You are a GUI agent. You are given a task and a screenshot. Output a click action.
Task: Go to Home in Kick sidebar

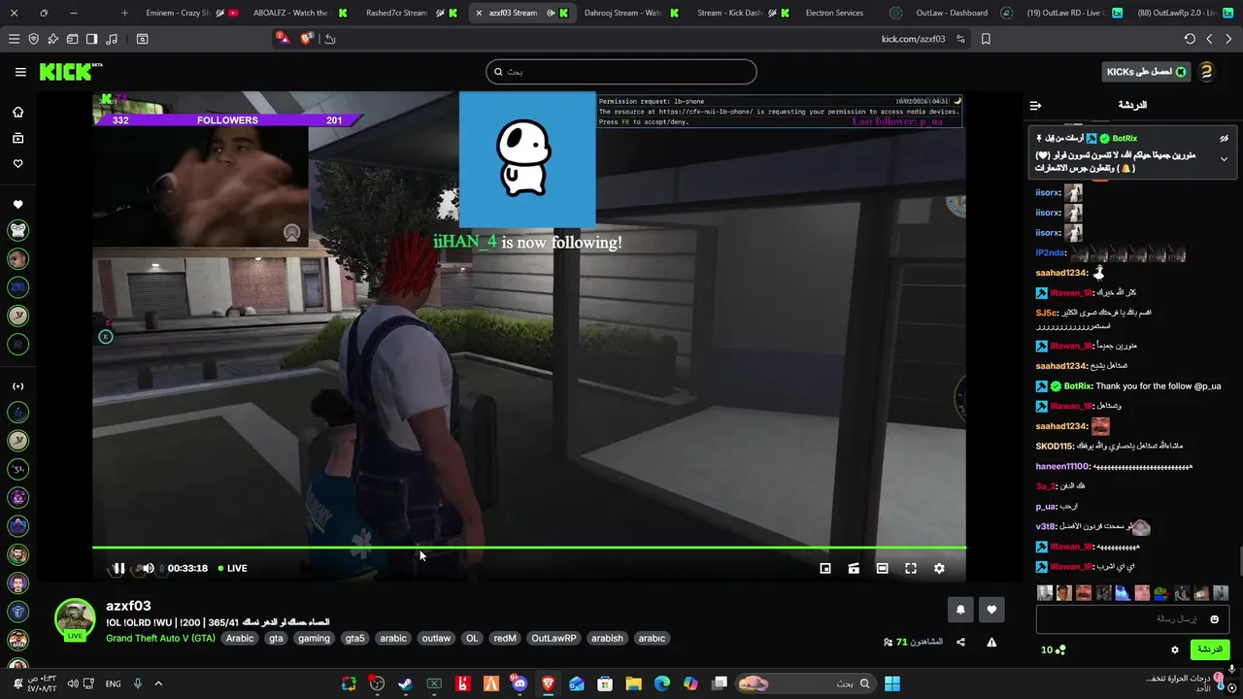[x=17, y=112]
